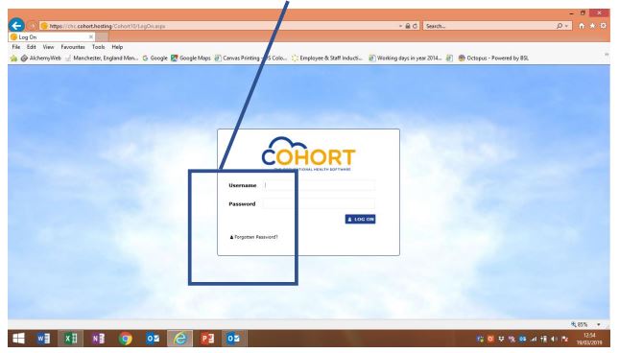Click the LOG ON button
This screenshot has width=619, height=353.
[x=360, y=220]
